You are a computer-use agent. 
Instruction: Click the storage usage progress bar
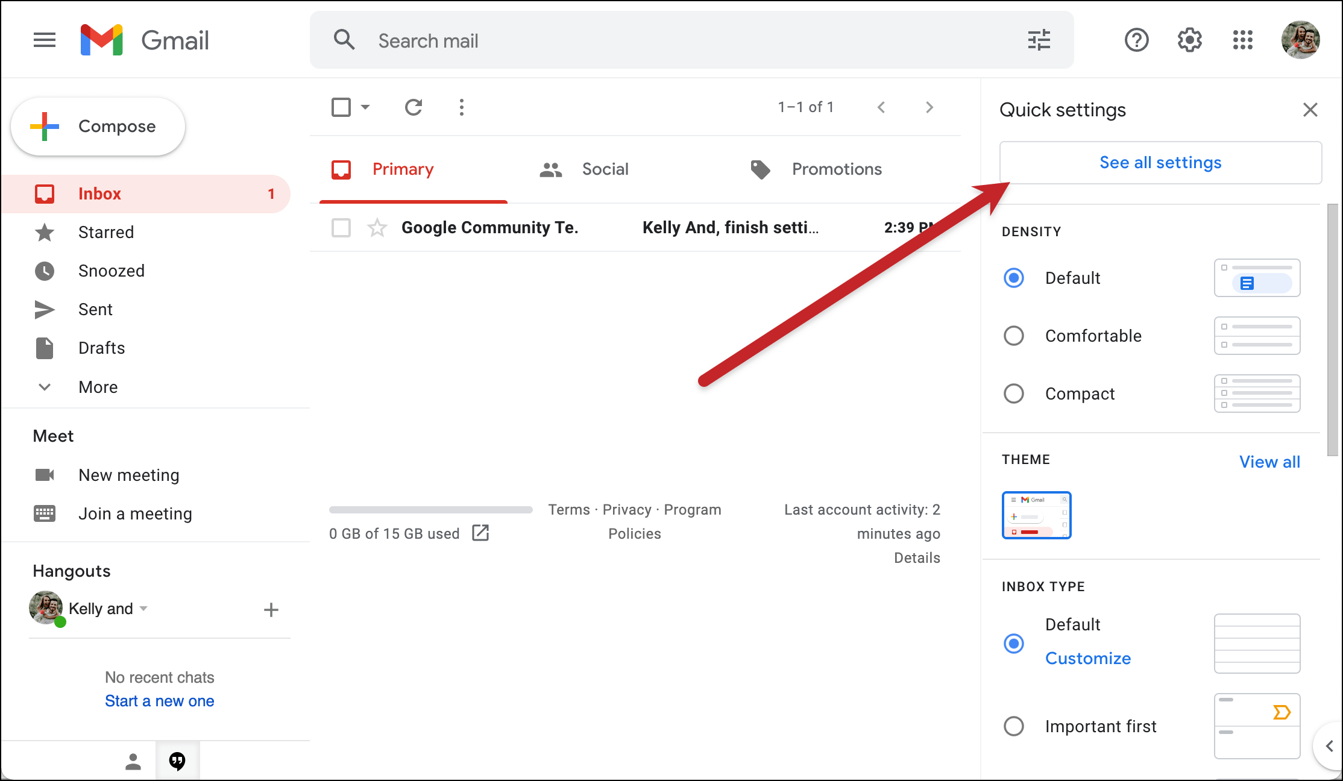[431, 510]
